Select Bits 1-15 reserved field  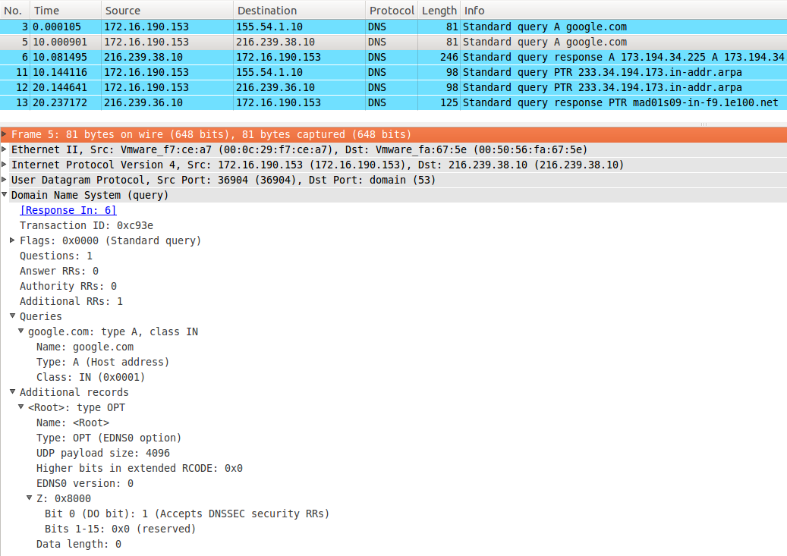point(120,529)
